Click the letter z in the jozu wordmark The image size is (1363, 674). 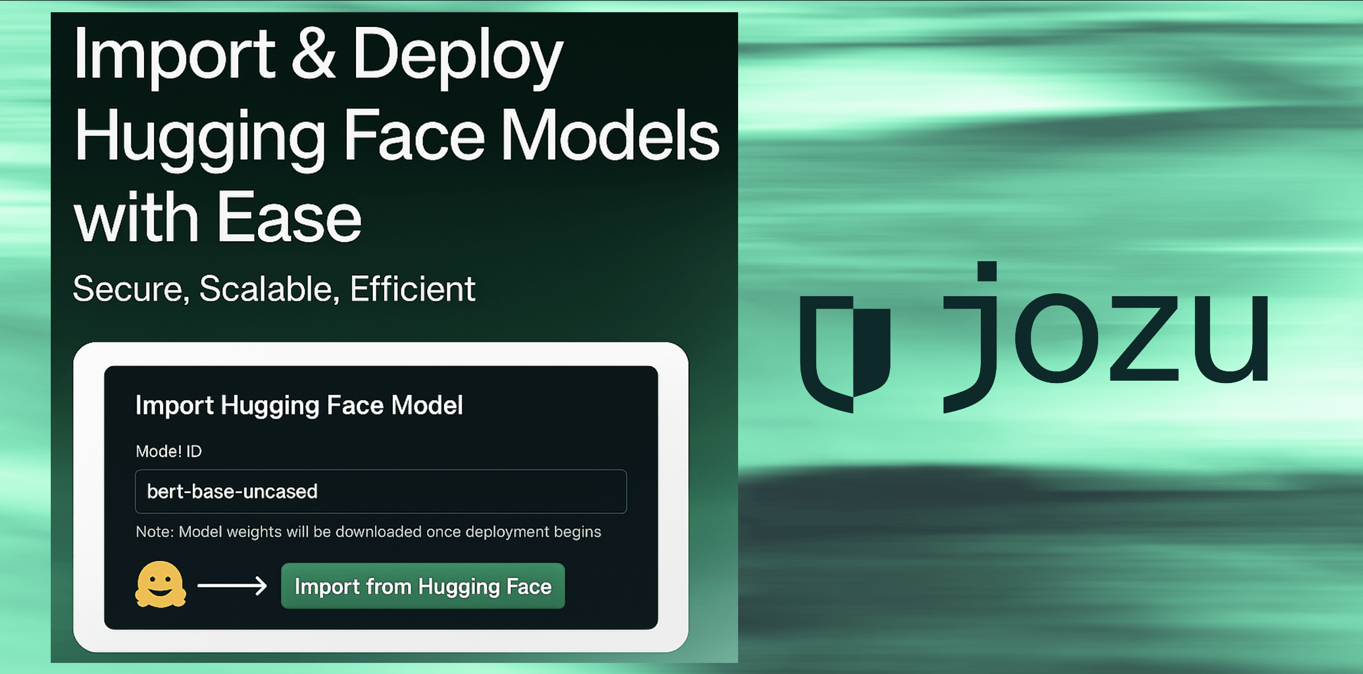click(x=1144, y=338)
